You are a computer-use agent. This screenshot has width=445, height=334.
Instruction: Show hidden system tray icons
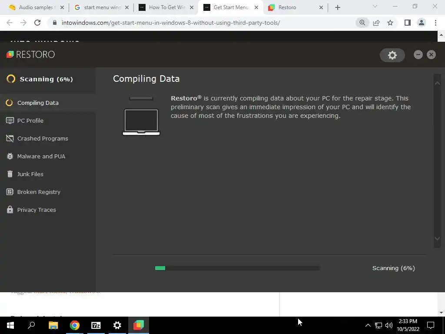click(368, 325)
